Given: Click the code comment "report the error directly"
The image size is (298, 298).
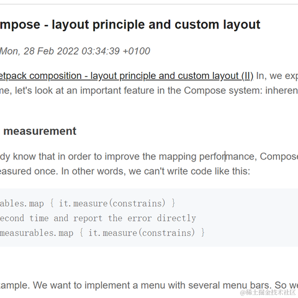Looking at the screenshot, I should tap(135, 219).
